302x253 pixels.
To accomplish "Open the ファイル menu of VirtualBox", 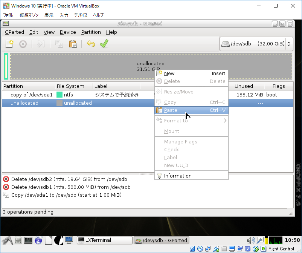I will click(8, 15).
